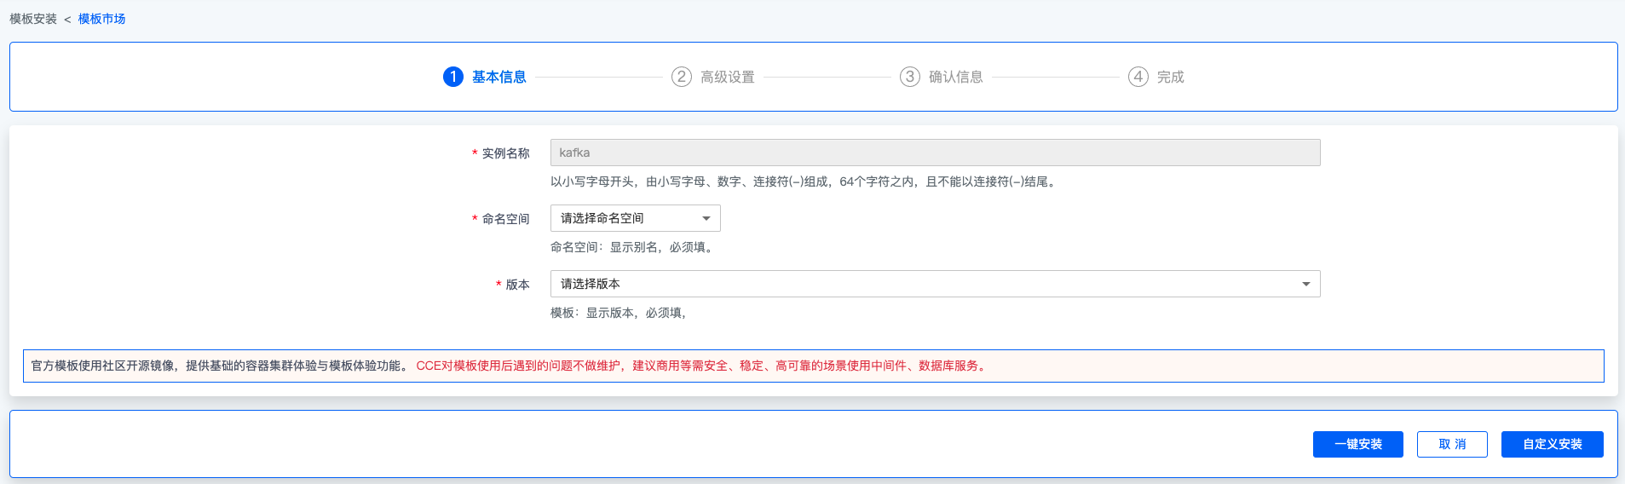Go to the 高级设置 step label
The width and height of the screenshot is (1625, 484).
[x=728, y=77]
